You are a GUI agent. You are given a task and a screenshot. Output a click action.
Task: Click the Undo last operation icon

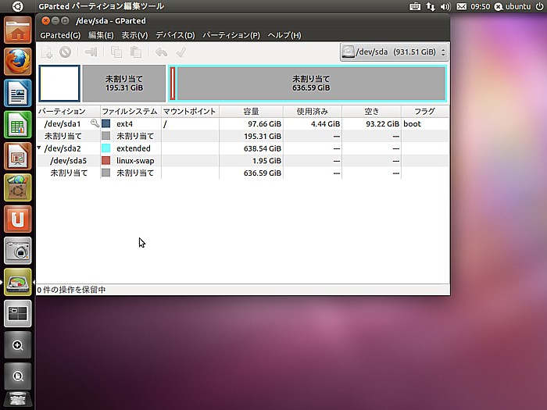(161, 52)
